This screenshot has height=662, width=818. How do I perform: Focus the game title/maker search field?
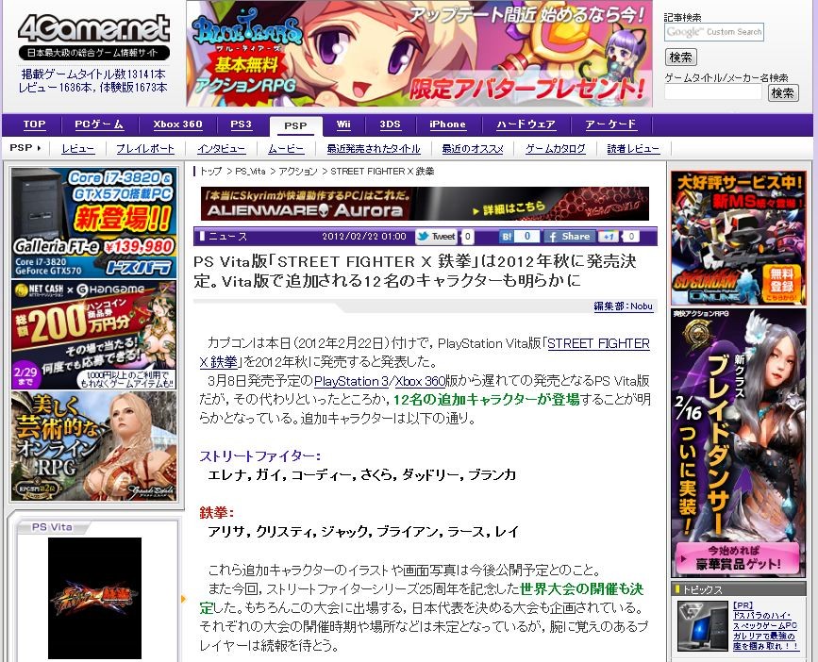tap(713, 92)
